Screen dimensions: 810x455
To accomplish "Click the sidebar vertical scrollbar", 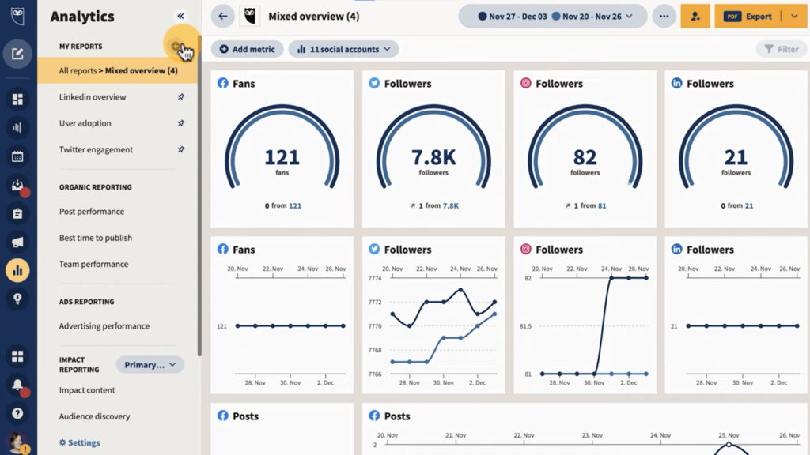I will click(x=199, y=196).
